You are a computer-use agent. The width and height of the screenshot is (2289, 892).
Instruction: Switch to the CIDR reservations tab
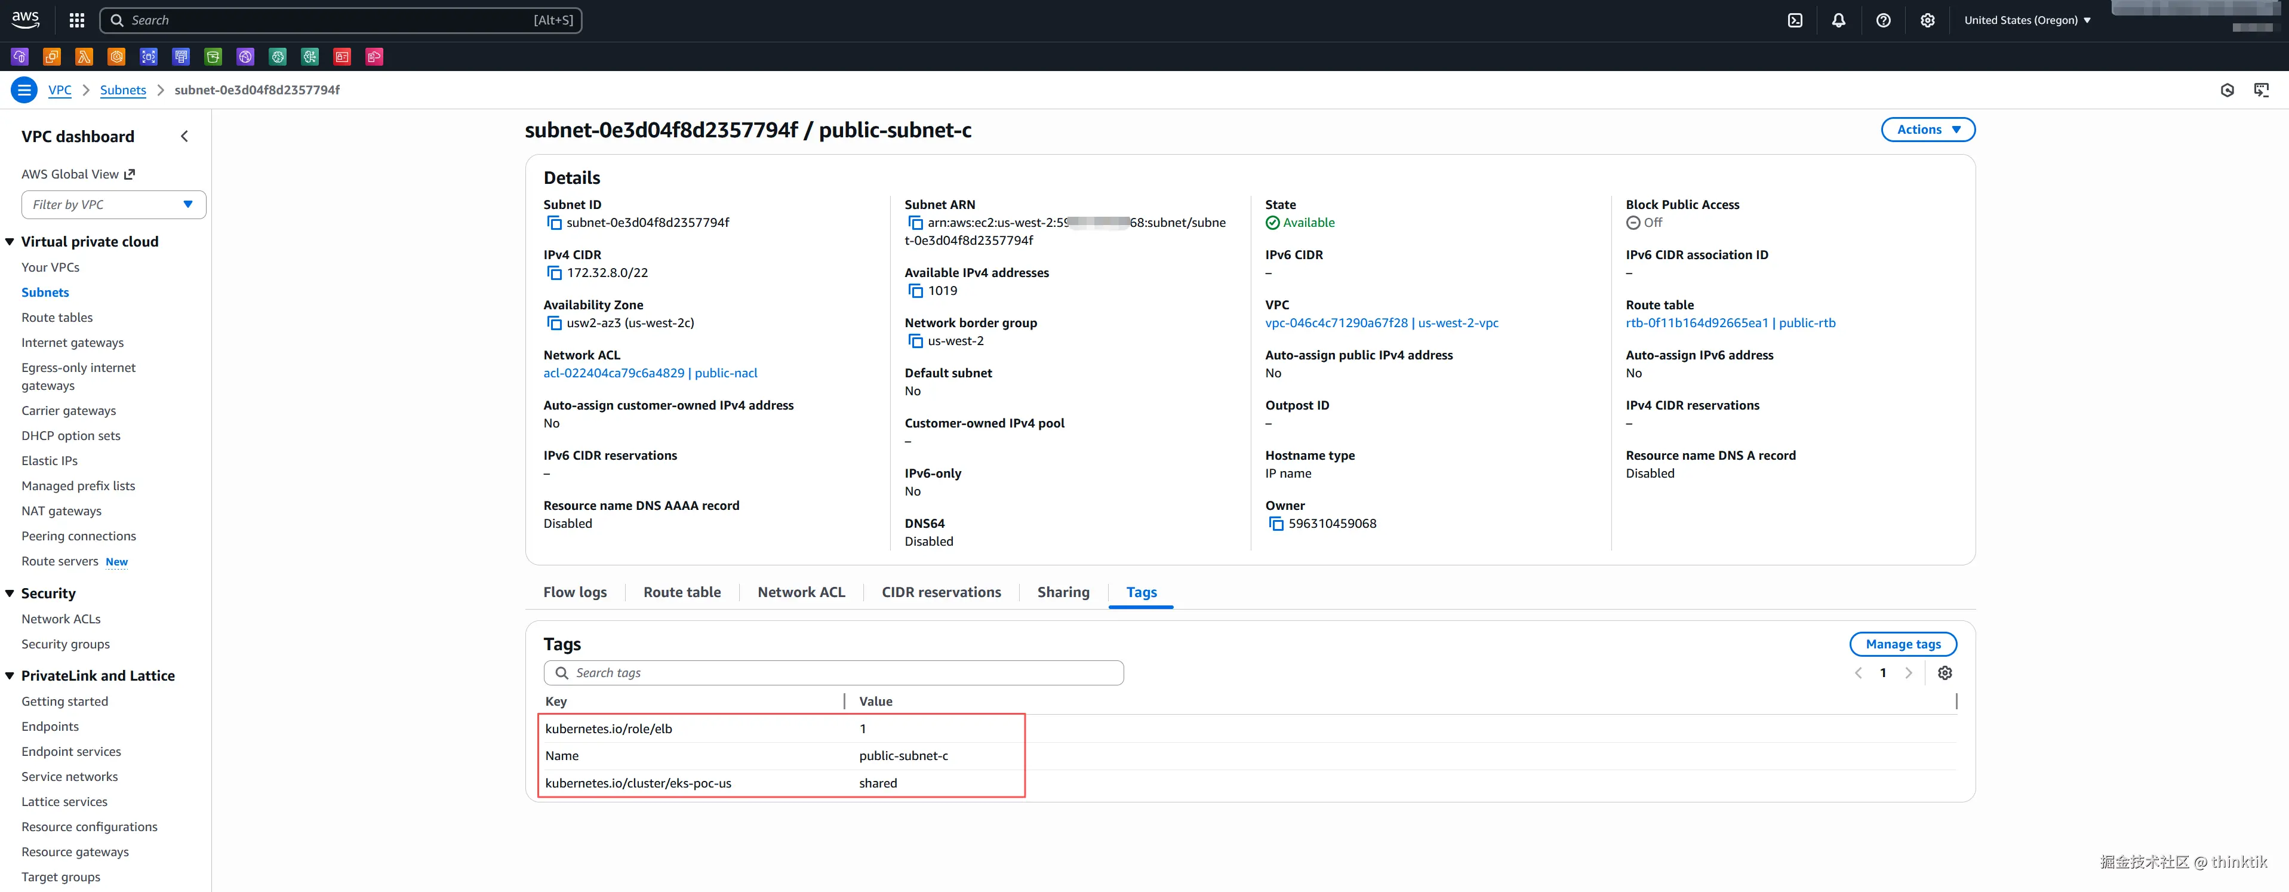941,592
